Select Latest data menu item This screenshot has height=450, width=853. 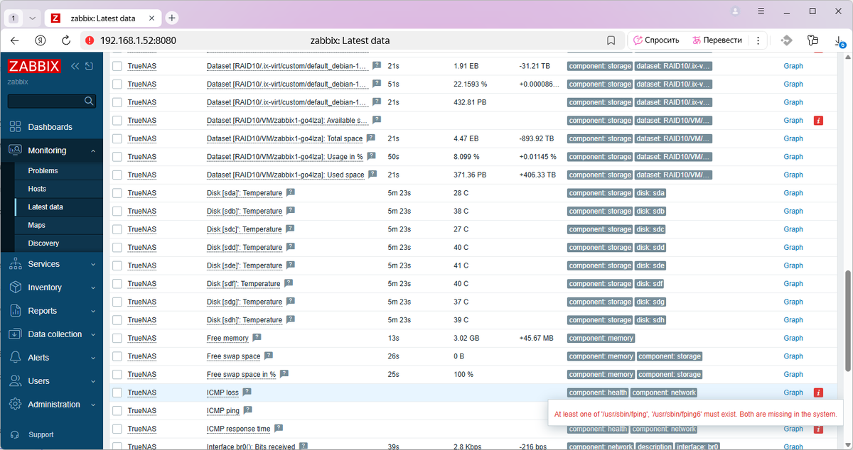tap(45, 207)
